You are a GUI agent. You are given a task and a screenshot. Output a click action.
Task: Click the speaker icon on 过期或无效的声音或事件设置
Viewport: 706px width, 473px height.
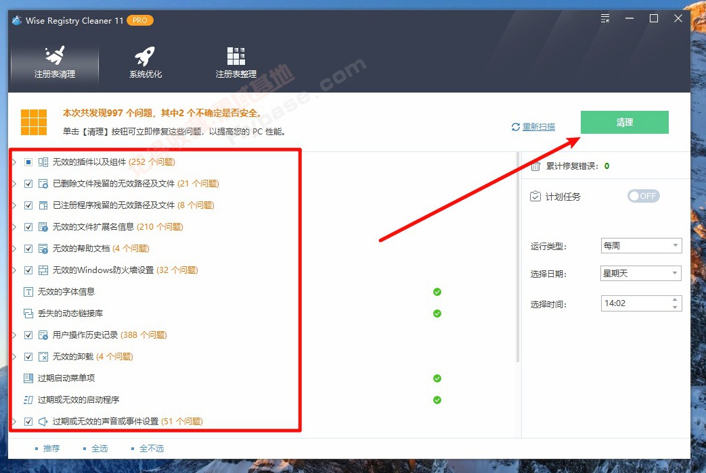pos(44,420)
